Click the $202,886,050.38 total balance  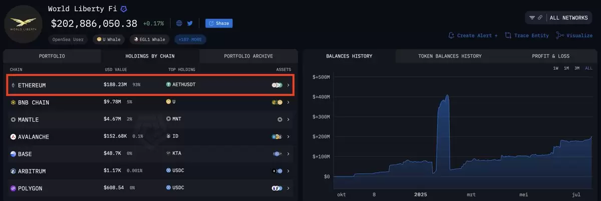coord(94,23)
